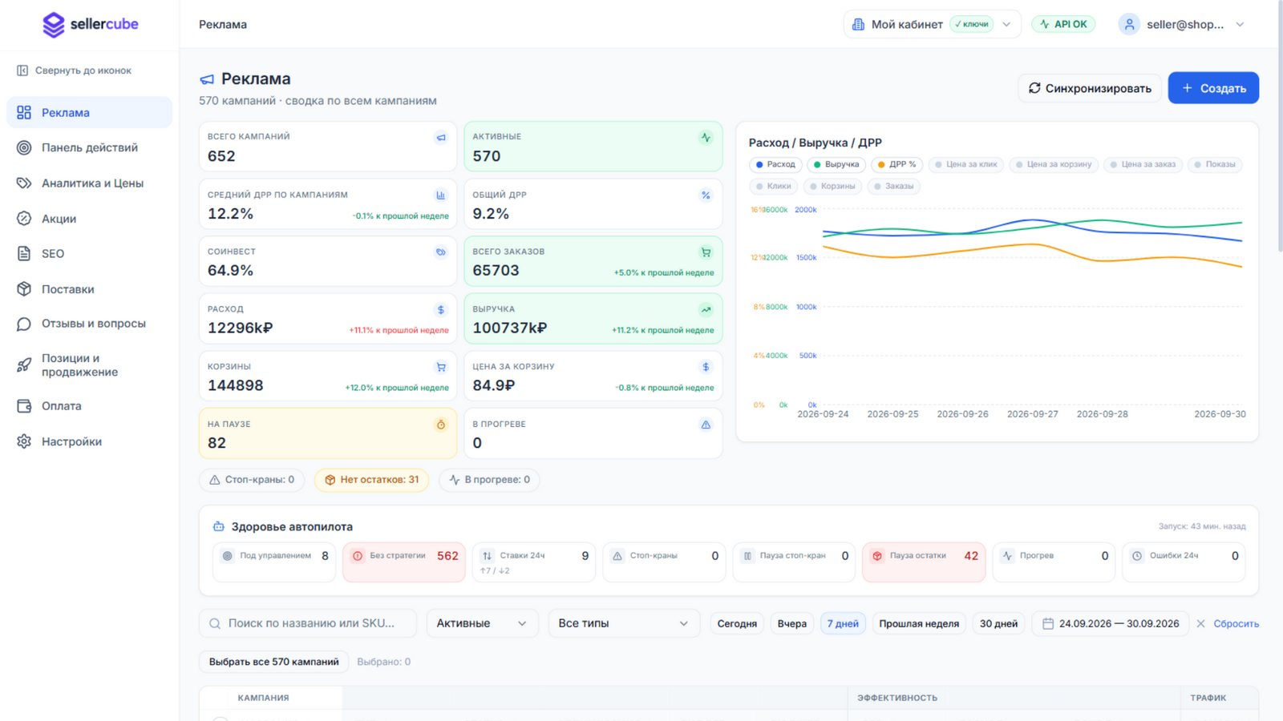Collapse sidebar using the icons-only toggle
Image resolution: width=1283 pixels, height=721 pixels.
pos(74,70)
